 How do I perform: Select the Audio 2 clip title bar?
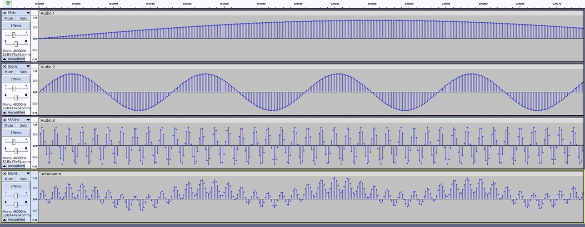(x=311, y=67)
